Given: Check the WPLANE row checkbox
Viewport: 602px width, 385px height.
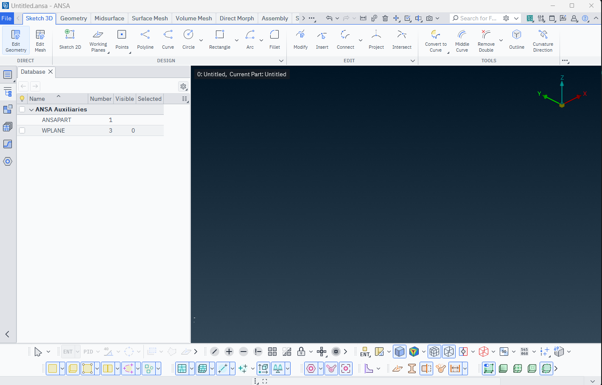Looking at the screenshot, I should 22,130.
